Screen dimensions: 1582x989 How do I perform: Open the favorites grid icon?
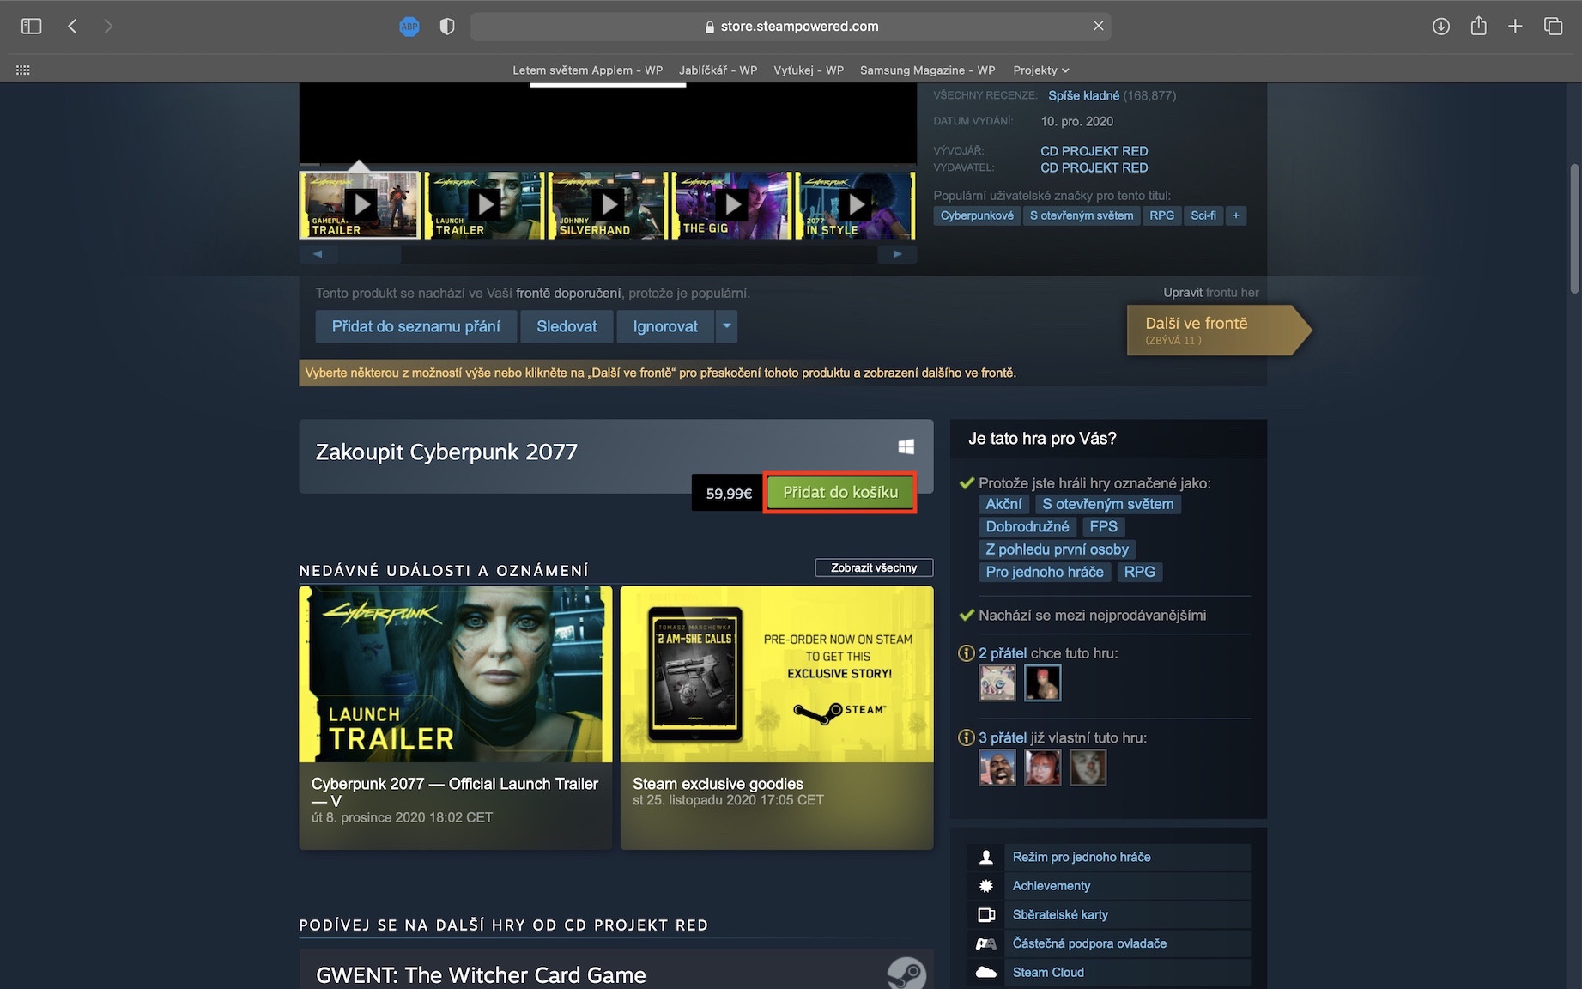pos(23,70)
